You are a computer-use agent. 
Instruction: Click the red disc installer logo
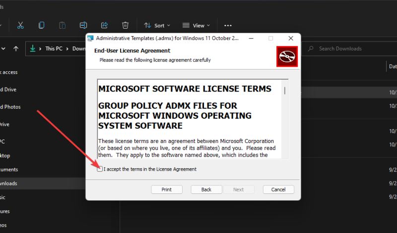pyautogui.click(x=287, y=56)
